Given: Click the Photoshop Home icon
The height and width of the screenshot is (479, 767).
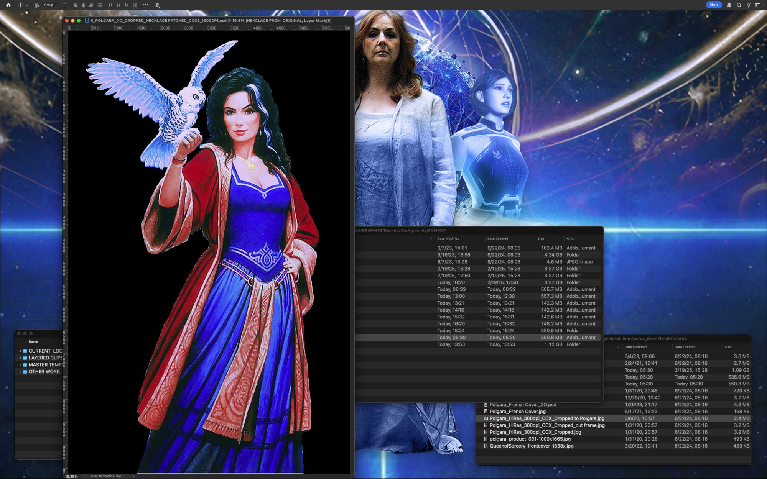Looking at the screenshot, I should coord(8,5).
